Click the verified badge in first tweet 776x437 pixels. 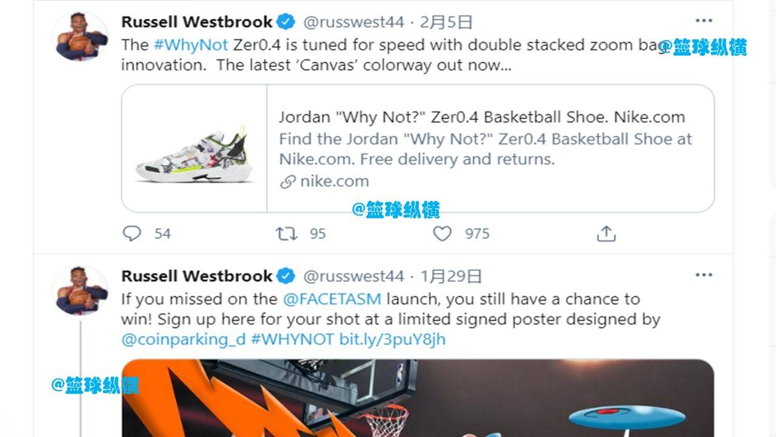(286, 22)
